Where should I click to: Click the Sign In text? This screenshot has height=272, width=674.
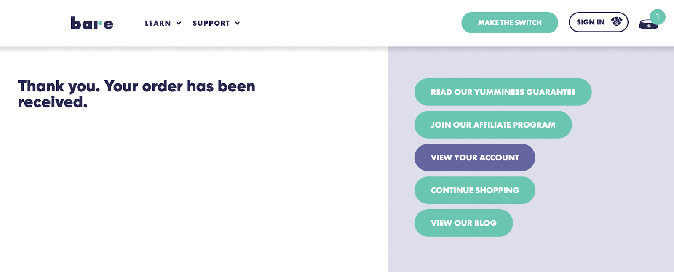[591, 22]
